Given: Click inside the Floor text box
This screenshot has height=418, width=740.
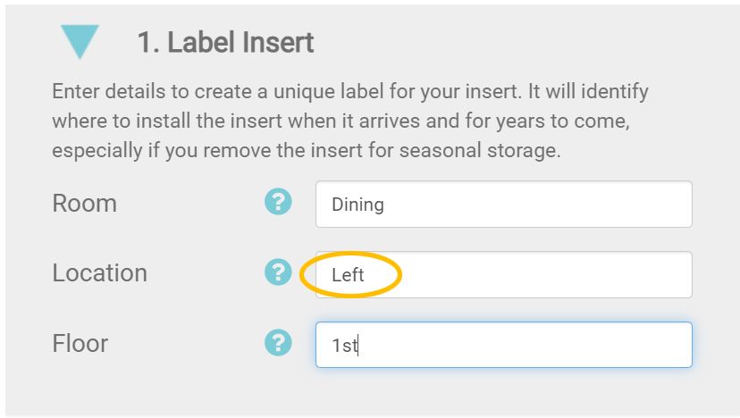Looking at the screenshot, I should pos(503,345).
